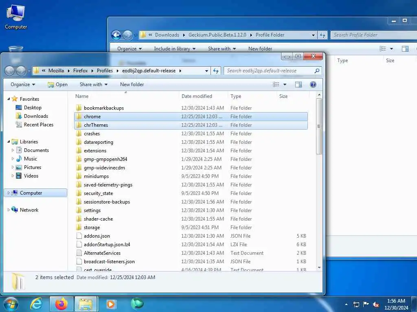417x312 pixels.
Task: Click refresh icon in Profile Folder window
Action: pyautogui.click(x=323, y=35)
